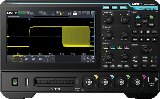Toggle the Auto/Normal trigger mode button
This screenshot has width=160, height=99.
click(138, 17)
